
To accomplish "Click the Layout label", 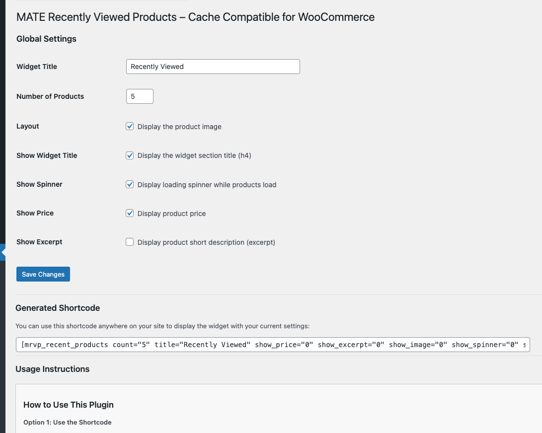I will point(28,126).
